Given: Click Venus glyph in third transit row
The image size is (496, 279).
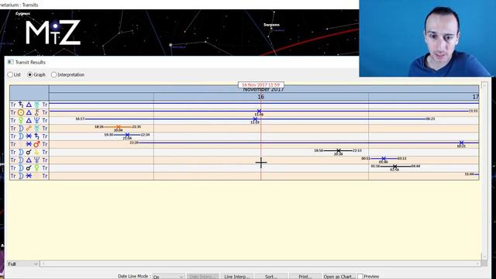Looking at the screenshot, I should 21,120.
